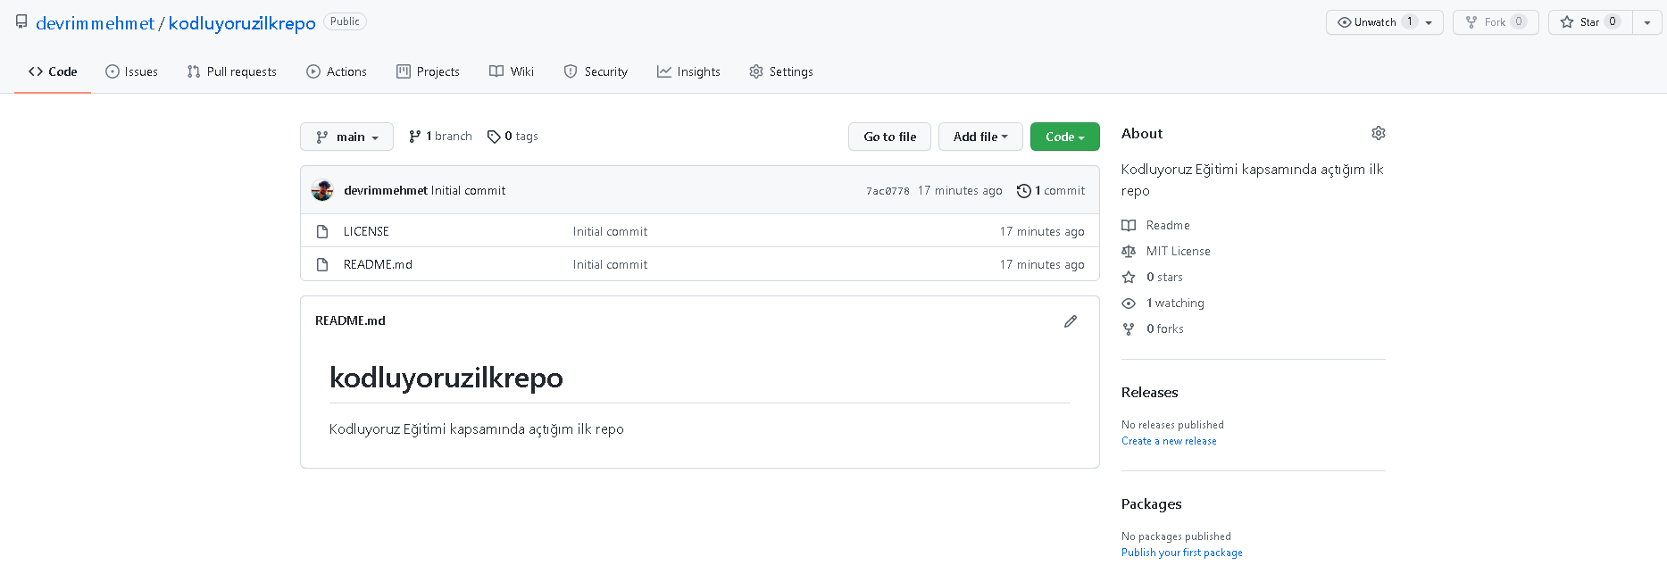The height and width of the screenshot is (582, 1667).
Task: Open Initial commit message in LICENSE row
Action: coord(610,231)
